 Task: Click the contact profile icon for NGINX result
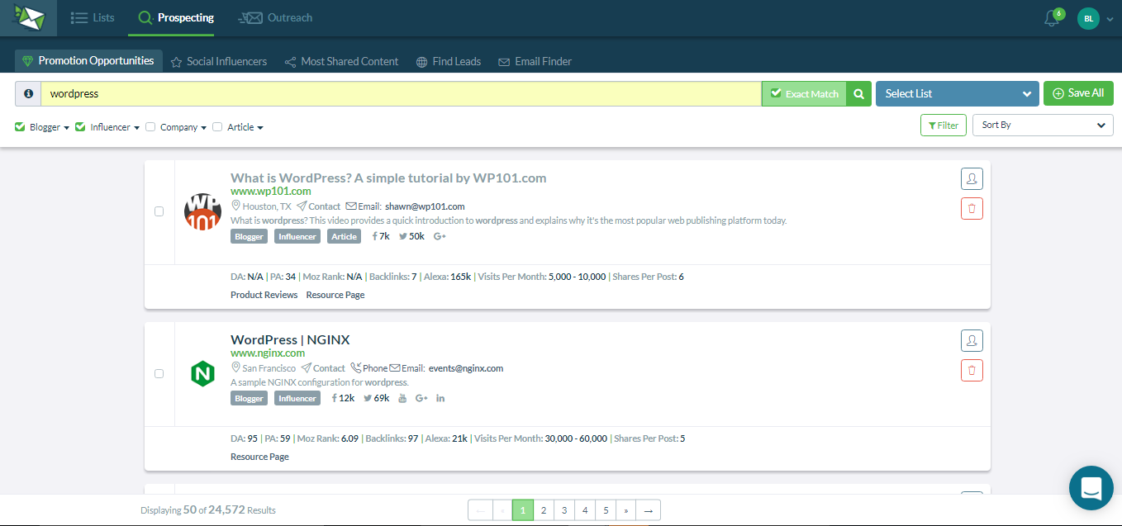(x=972, y=340)
